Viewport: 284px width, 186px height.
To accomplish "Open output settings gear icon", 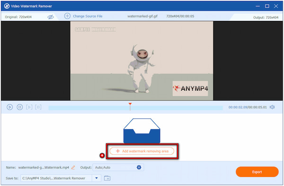I will point(139,168).
